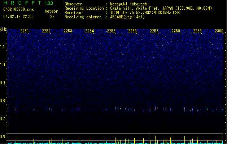This screenshot has height=144, width=227.
Task: Click the 'Receiving Location' label
Action: coord(84,8)
